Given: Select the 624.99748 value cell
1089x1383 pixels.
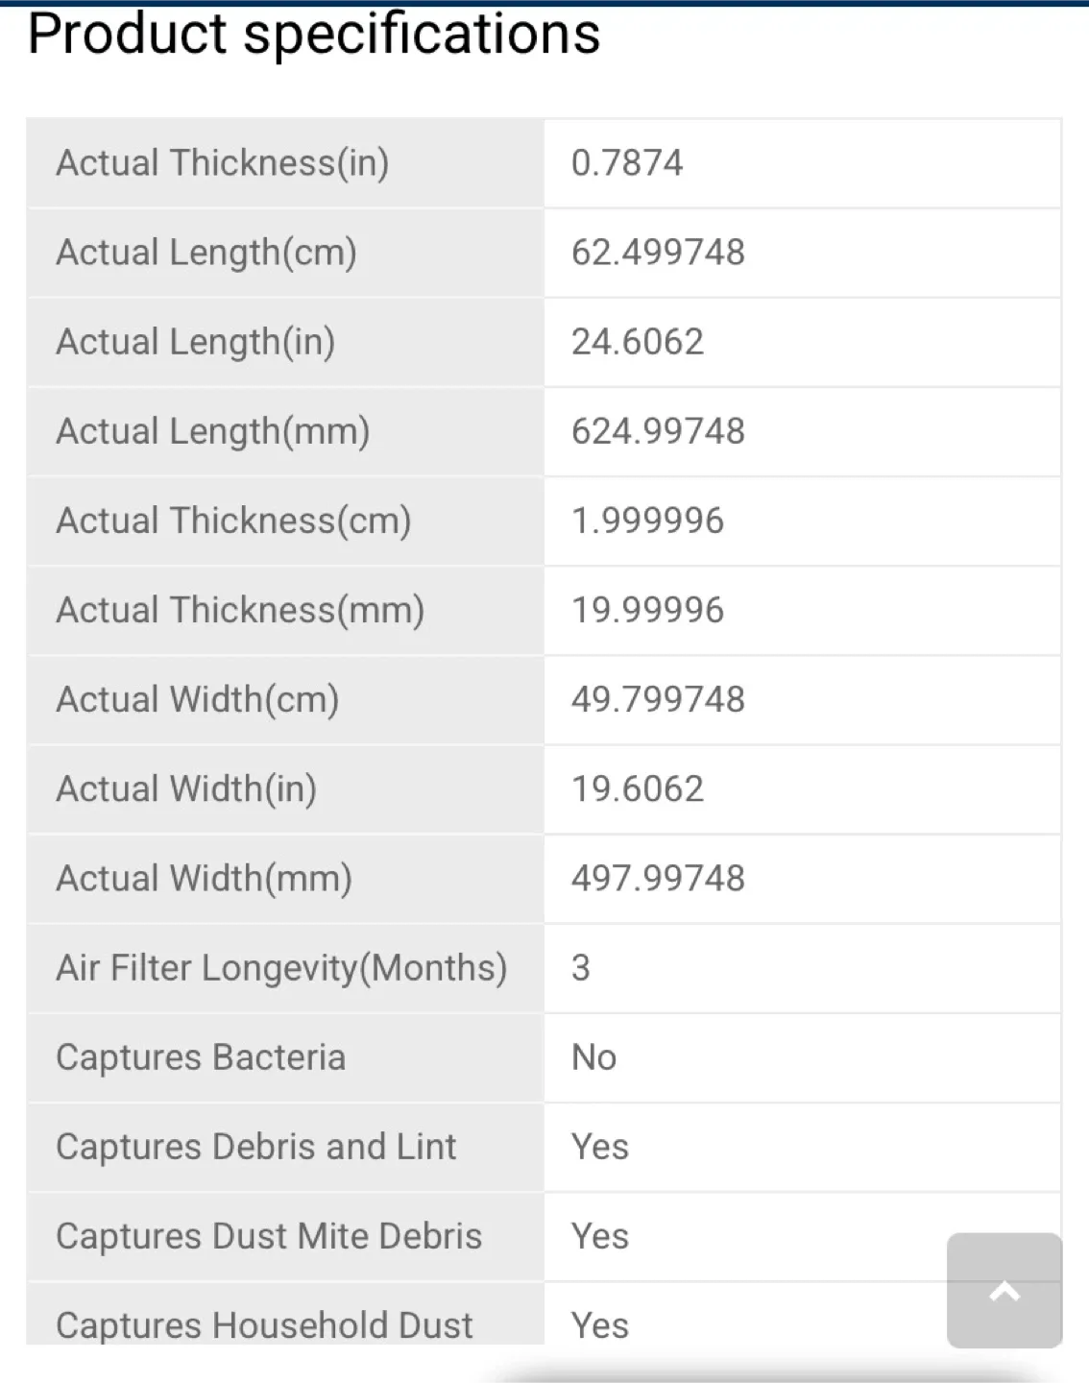Looking at the screenshot, I should coord(803,431).
